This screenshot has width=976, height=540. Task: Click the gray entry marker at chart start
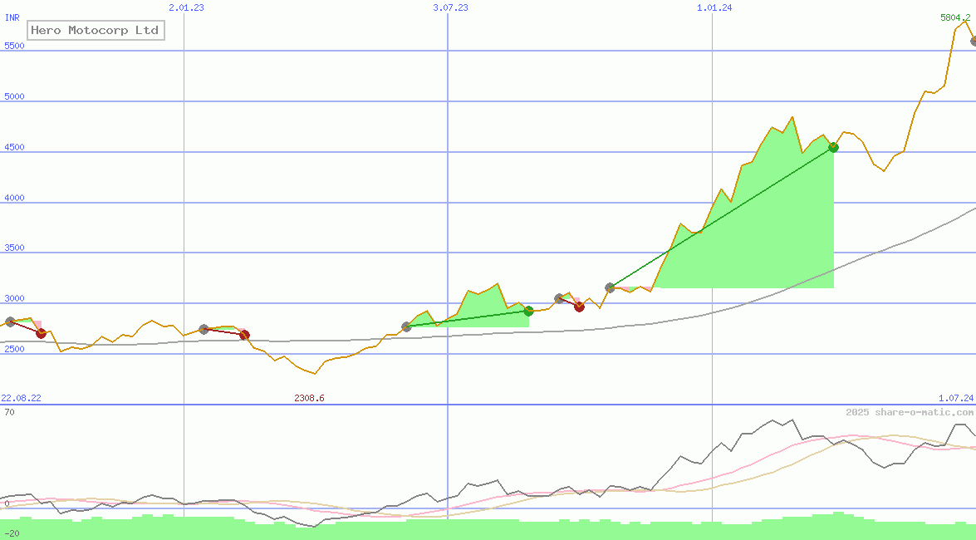pos(10,322)
